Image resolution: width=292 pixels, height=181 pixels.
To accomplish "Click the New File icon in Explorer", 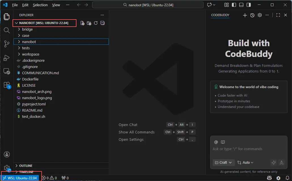I will click(82, 23).
